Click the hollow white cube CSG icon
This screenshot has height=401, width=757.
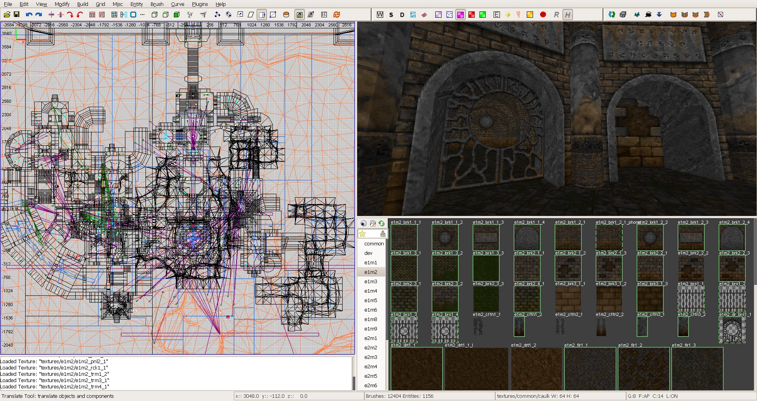pyautogui.click(x=155, y=15)
